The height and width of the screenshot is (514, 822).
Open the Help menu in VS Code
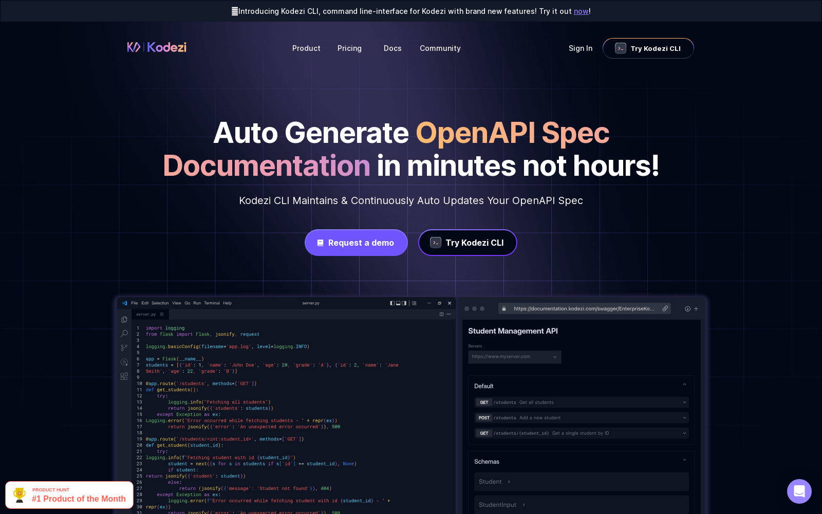[x=227, y=303]
